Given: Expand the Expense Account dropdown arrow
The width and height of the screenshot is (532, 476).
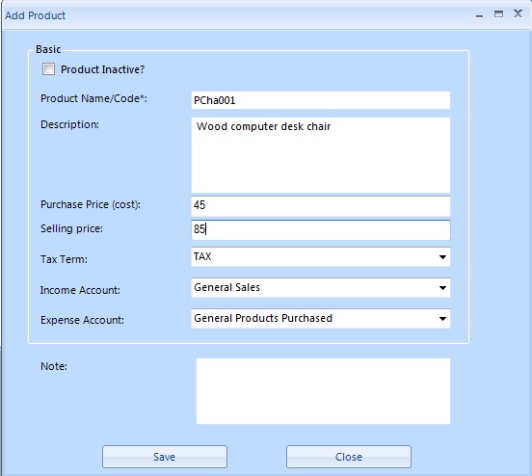Looking at the screenshot, I should (x=442, y=319).
